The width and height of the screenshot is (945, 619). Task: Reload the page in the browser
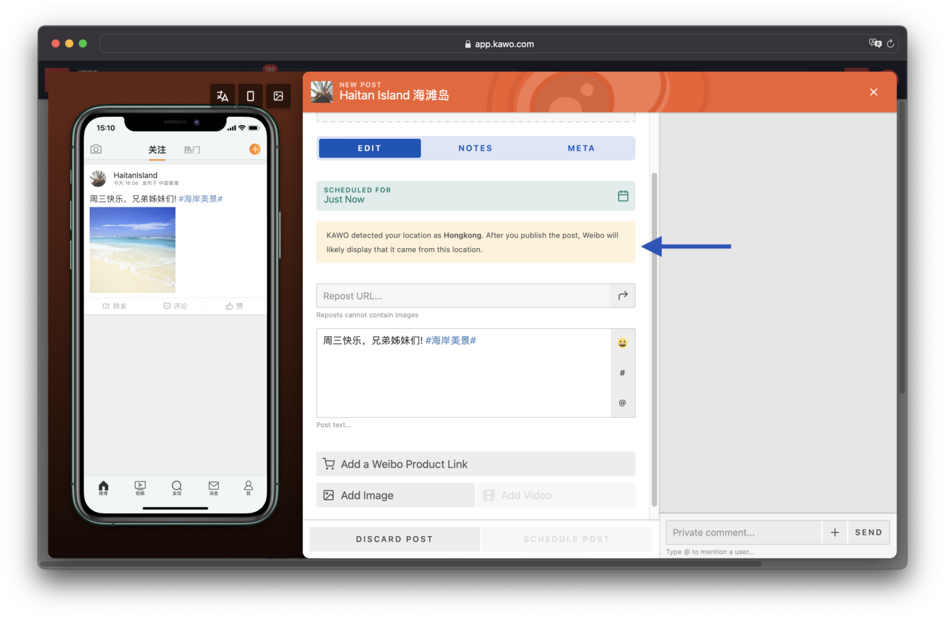(x=890, y=44)
